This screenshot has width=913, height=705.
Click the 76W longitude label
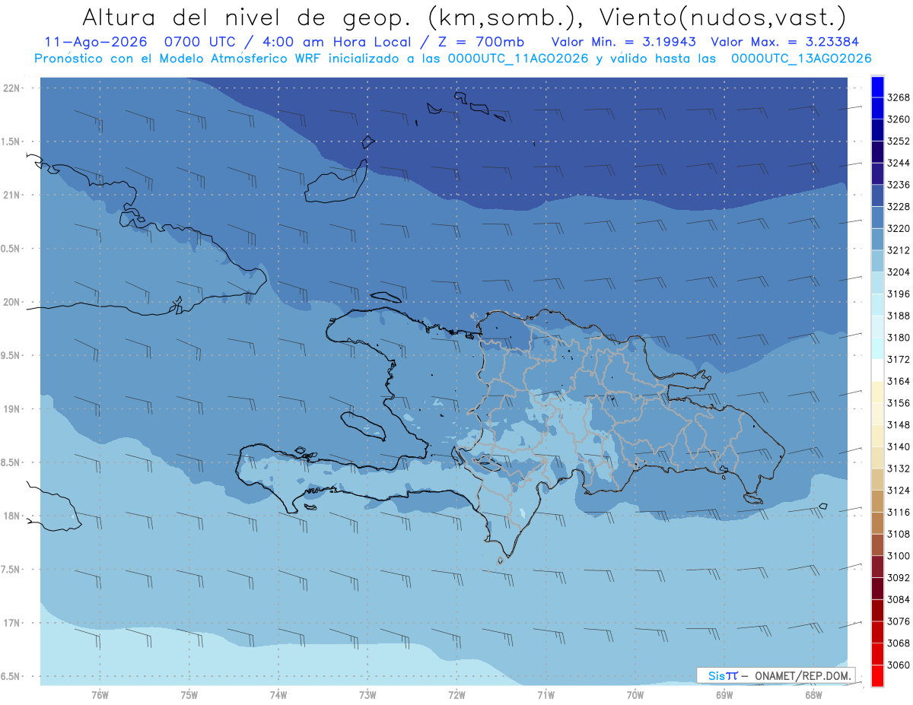100,694
